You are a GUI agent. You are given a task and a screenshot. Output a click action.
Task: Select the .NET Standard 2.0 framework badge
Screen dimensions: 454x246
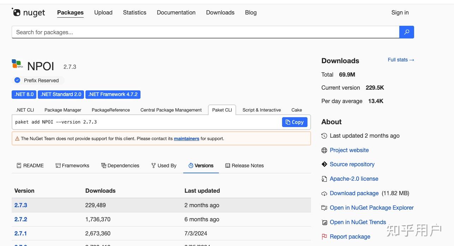tap(61, 94)
